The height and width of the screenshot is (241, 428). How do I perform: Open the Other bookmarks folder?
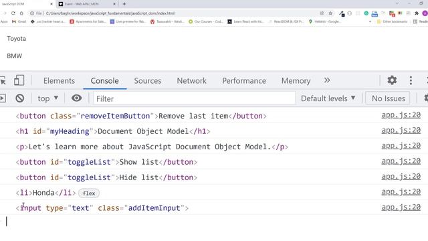(392, 21)
